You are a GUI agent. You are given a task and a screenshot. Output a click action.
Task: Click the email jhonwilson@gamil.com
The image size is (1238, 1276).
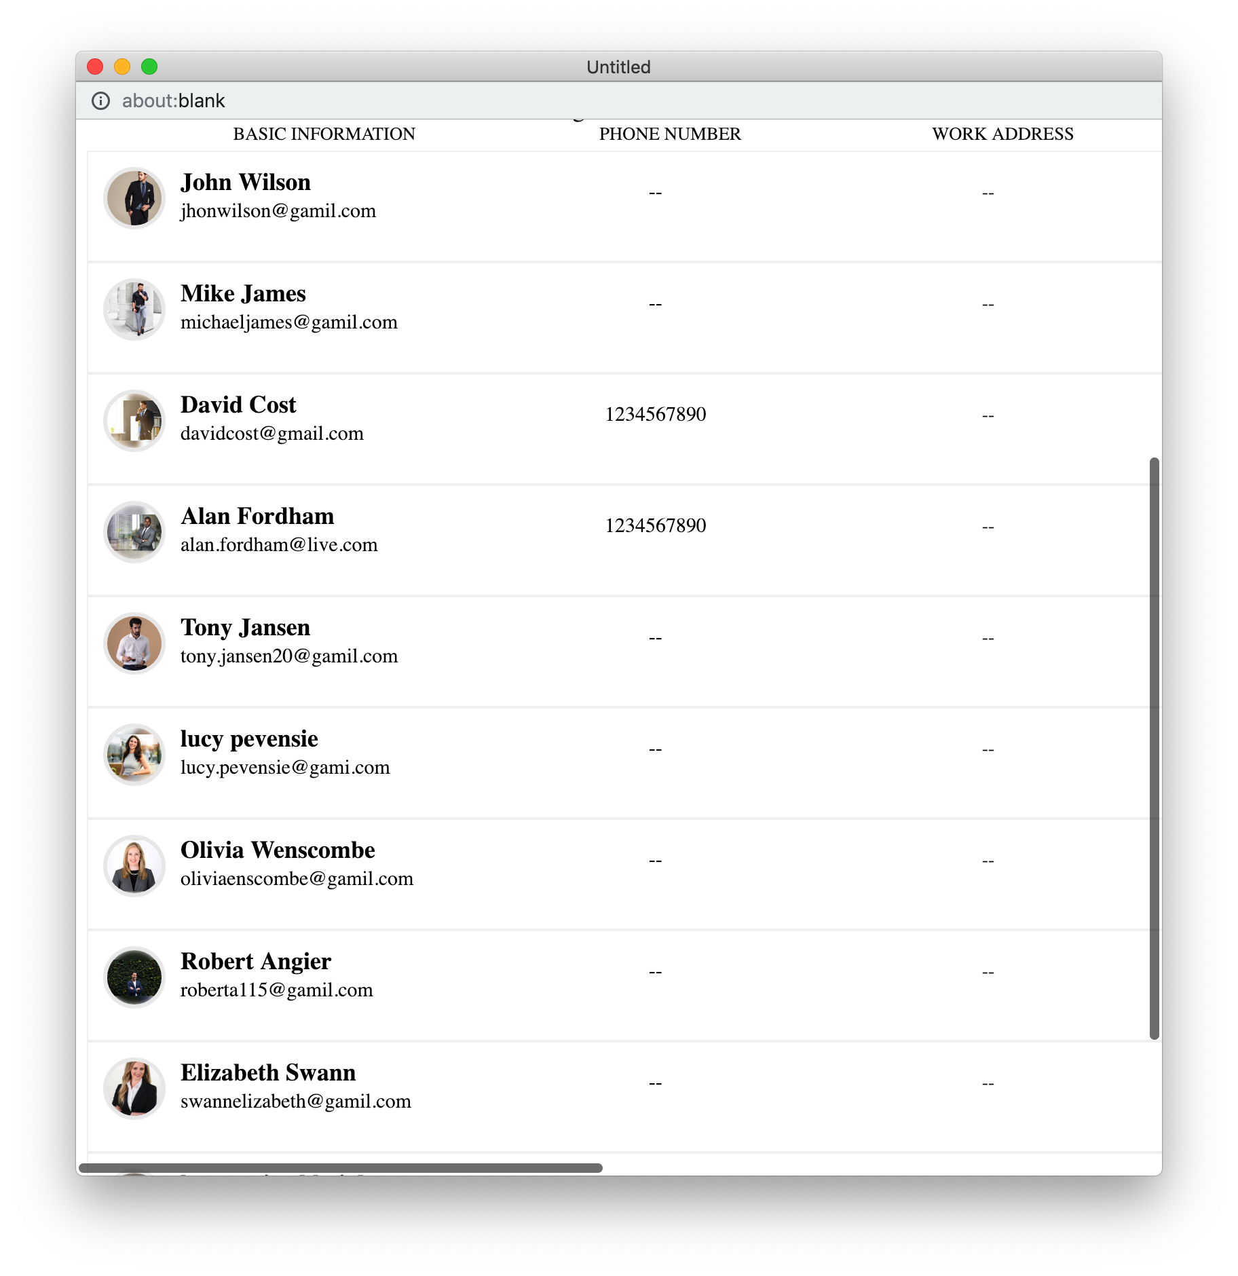[278, 211]
